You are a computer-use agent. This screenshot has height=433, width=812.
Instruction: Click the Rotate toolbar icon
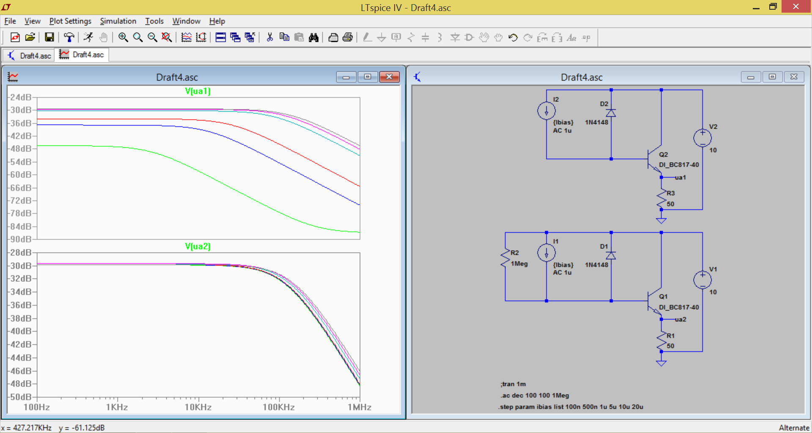pos(543,38)
